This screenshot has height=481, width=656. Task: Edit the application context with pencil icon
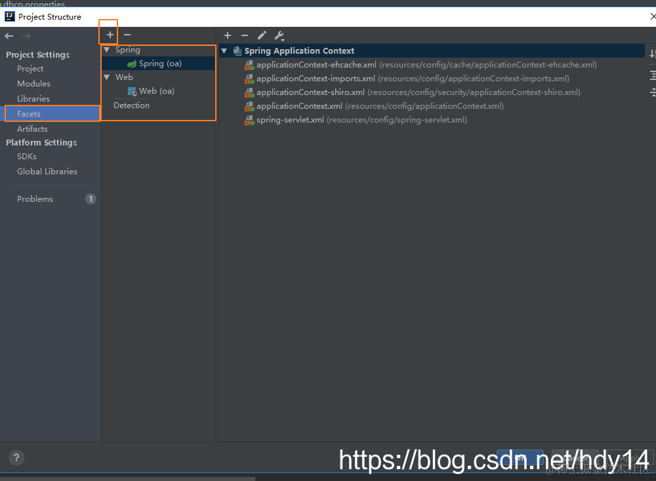262,35
